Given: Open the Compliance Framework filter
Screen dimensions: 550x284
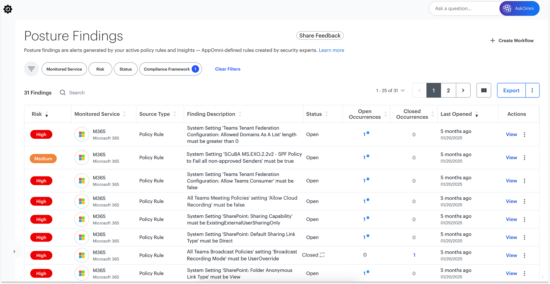Looking at the screenshot, I should [x=171, y=69].
